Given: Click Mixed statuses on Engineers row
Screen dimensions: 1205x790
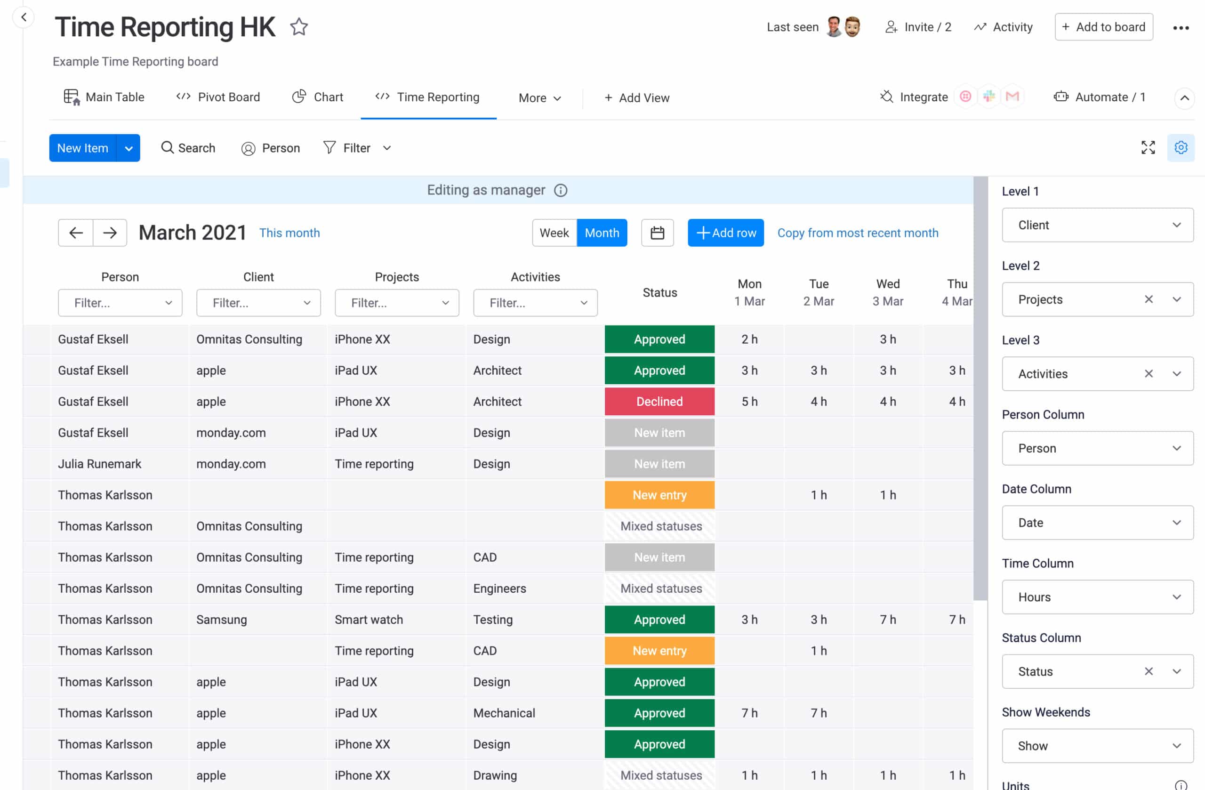Looking at the screenshot, I should [x=659, y=588].
